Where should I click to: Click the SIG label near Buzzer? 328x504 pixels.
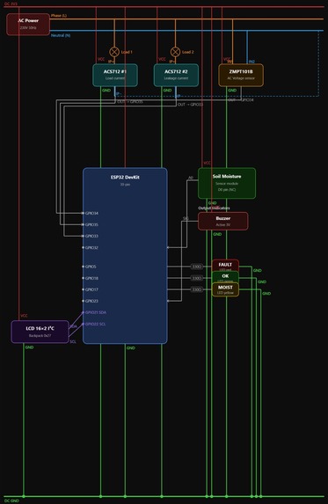tap(186, 218)
